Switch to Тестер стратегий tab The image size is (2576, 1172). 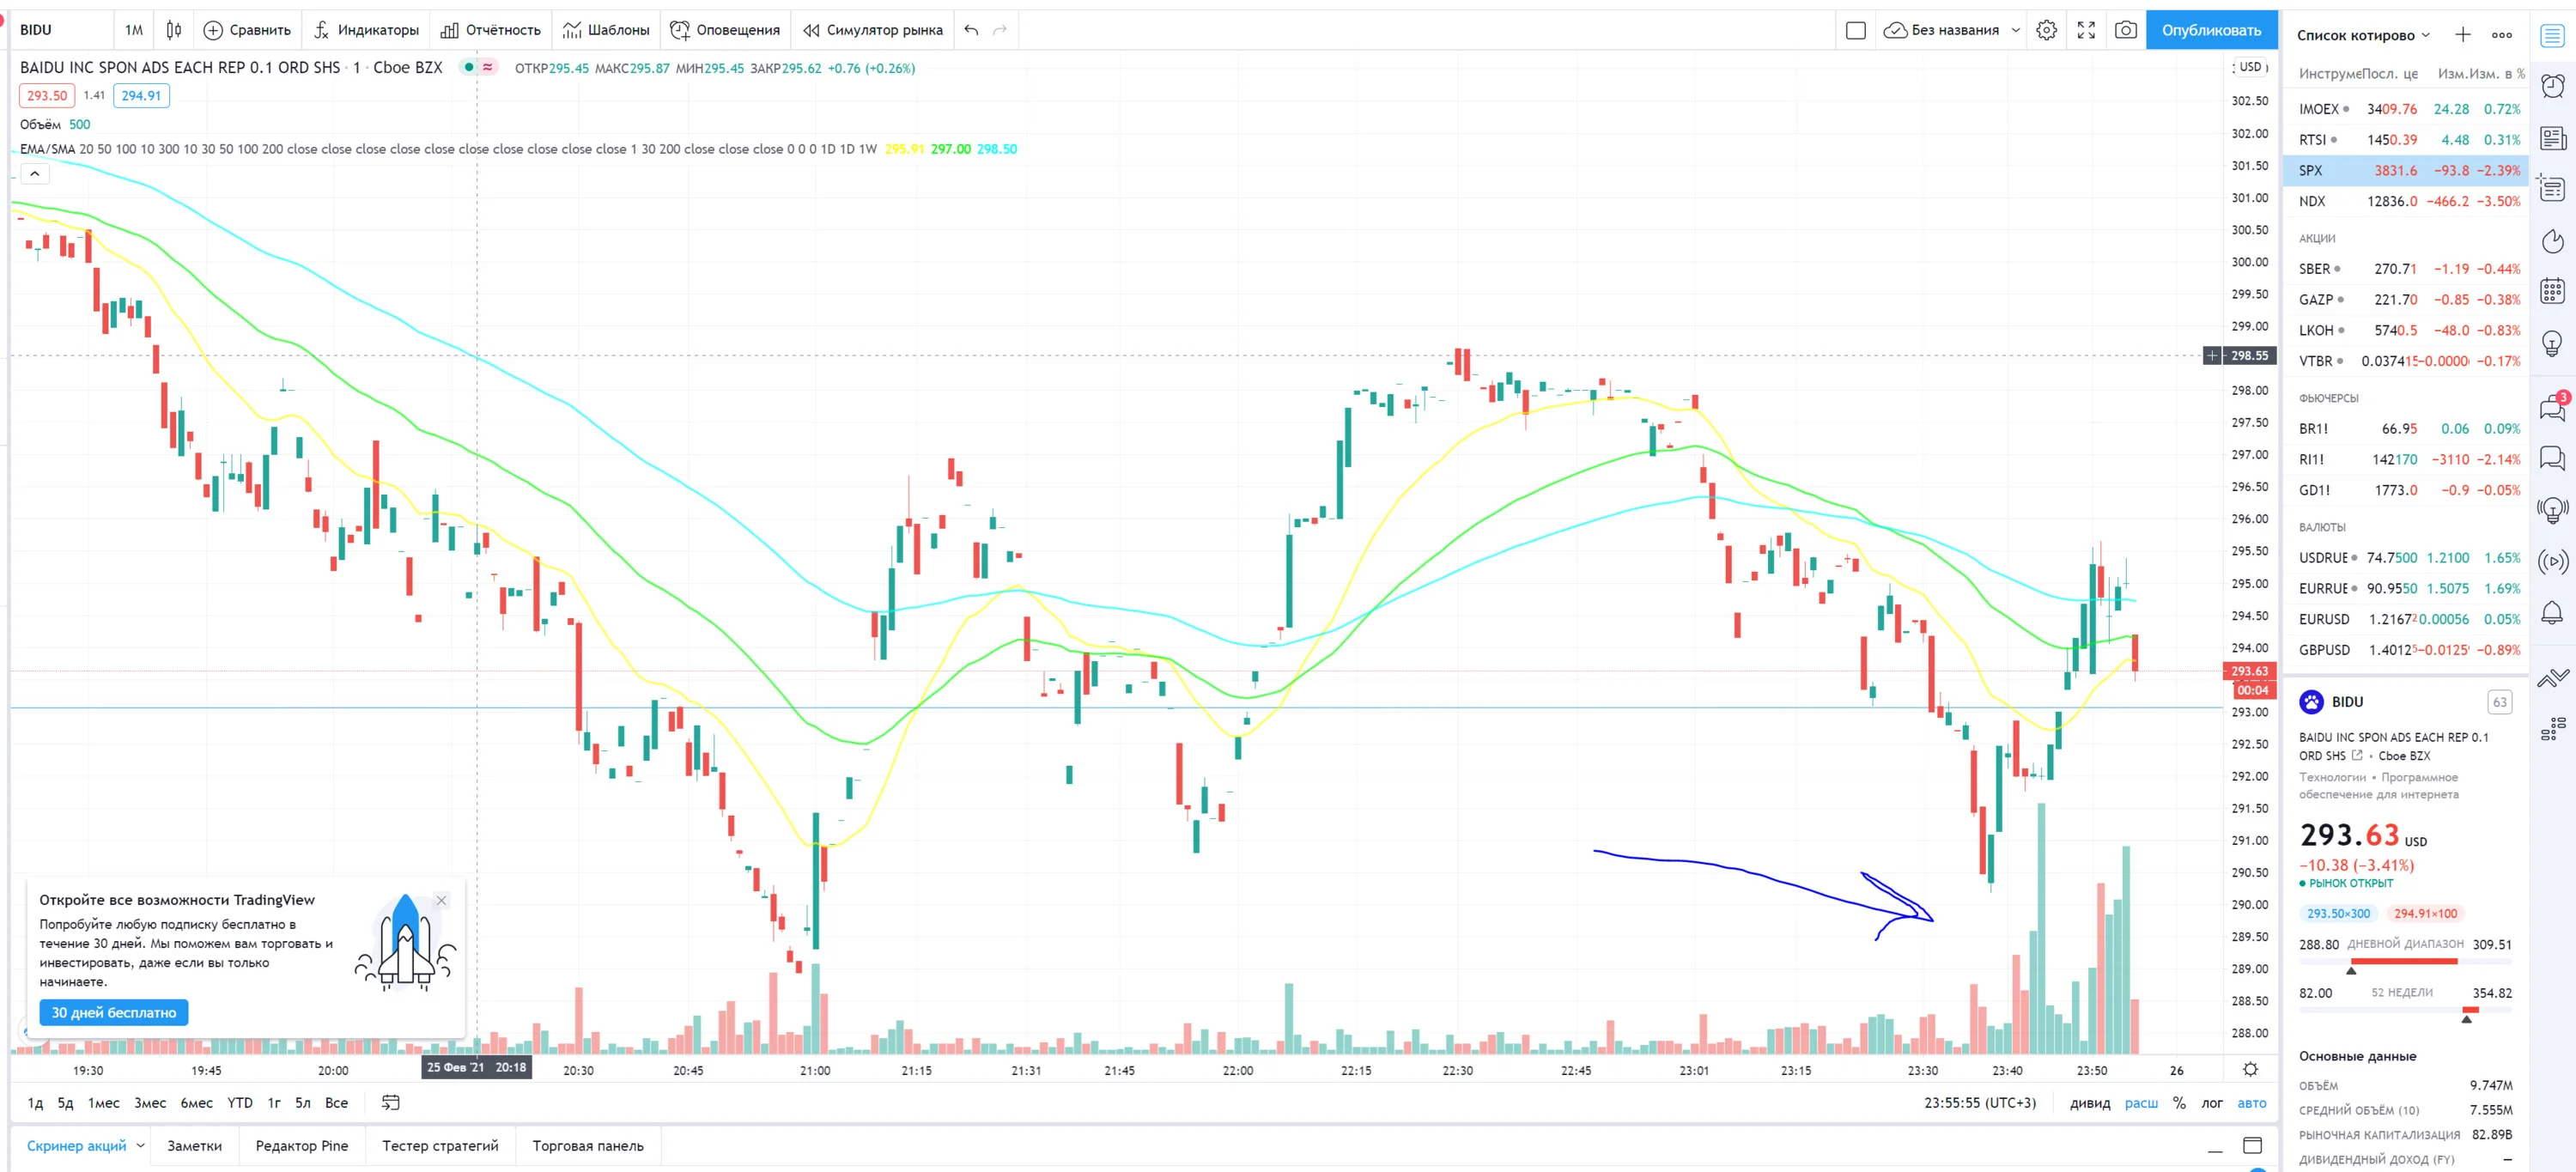[440, 1146]
